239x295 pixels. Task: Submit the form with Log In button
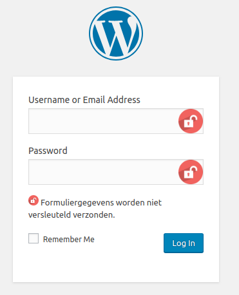[184, 243]
